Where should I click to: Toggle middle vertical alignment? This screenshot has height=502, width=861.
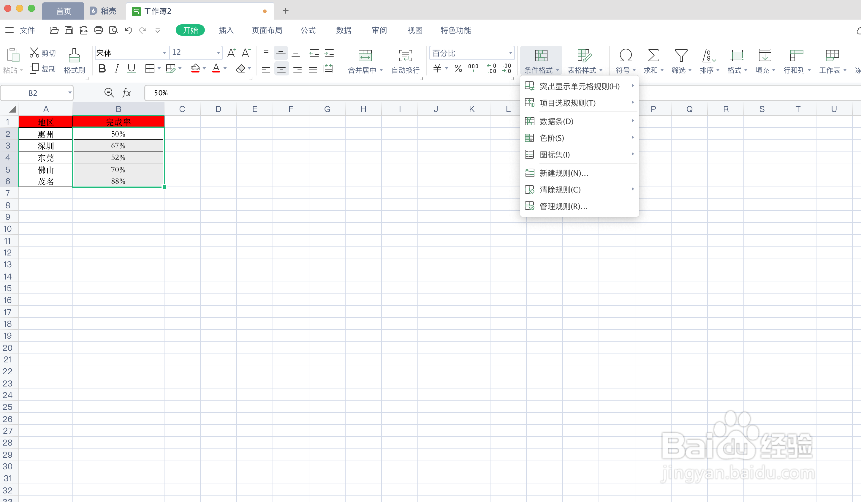281,53
